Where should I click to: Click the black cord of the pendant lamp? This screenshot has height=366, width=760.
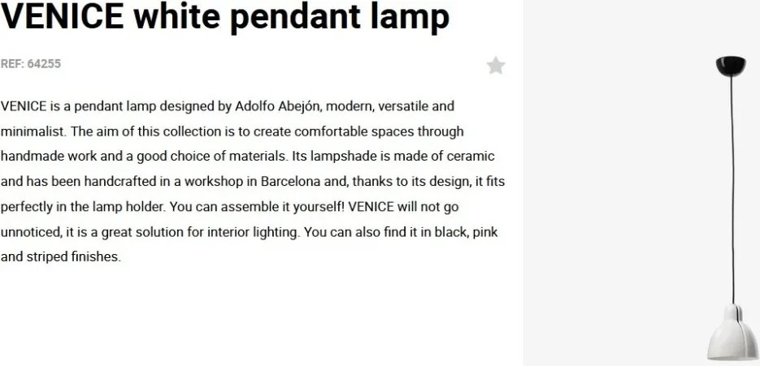coord(732,187)
